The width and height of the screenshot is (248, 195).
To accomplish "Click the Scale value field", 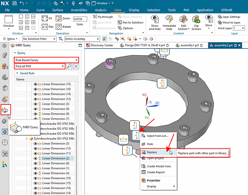I will click(x=80, y=19).
